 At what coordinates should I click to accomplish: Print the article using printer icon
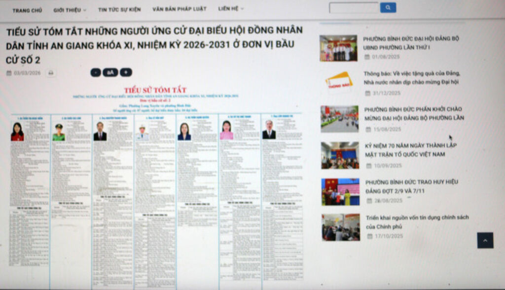50,73
